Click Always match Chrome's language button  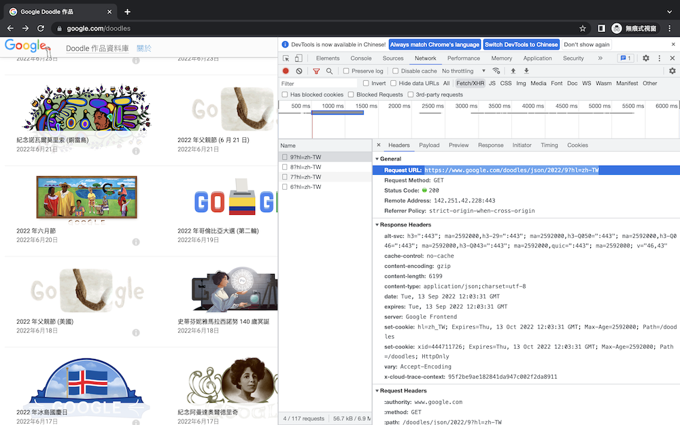[x=435, y=44]
